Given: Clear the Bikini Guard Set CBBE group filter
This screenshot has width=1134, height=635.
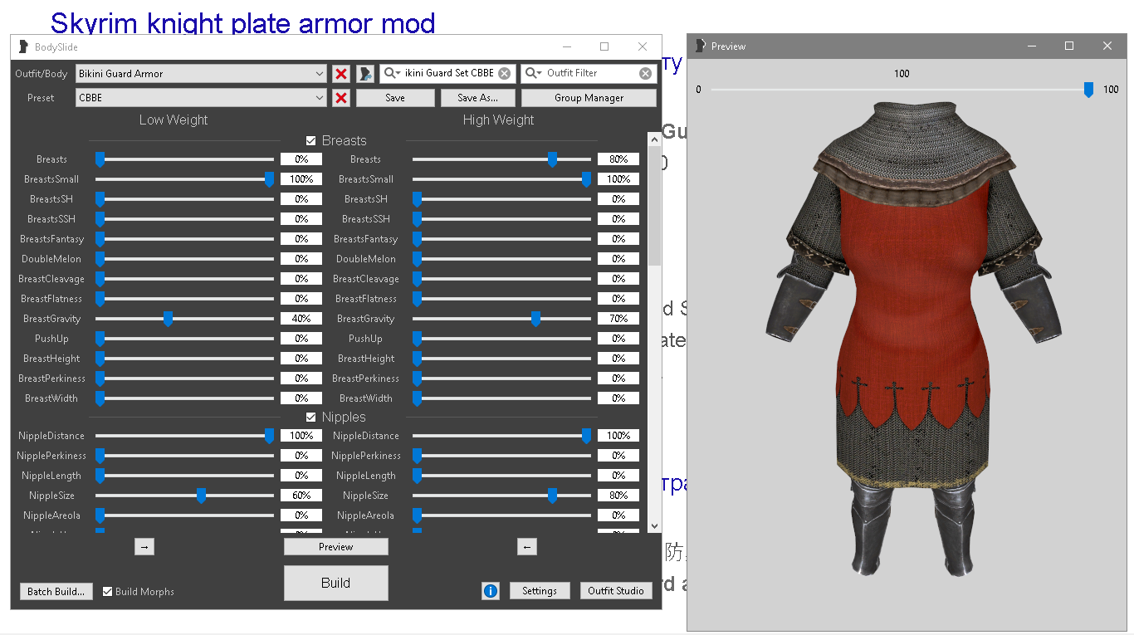Looking at the screenshot, I should 505,74.
